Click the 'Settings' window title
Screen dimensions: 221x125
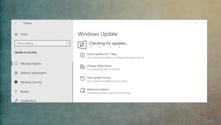(27, 23)
